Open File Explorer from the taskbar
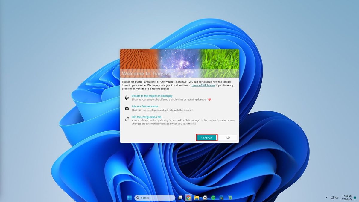The image size is (359, 202). click(x=196, y=198)
